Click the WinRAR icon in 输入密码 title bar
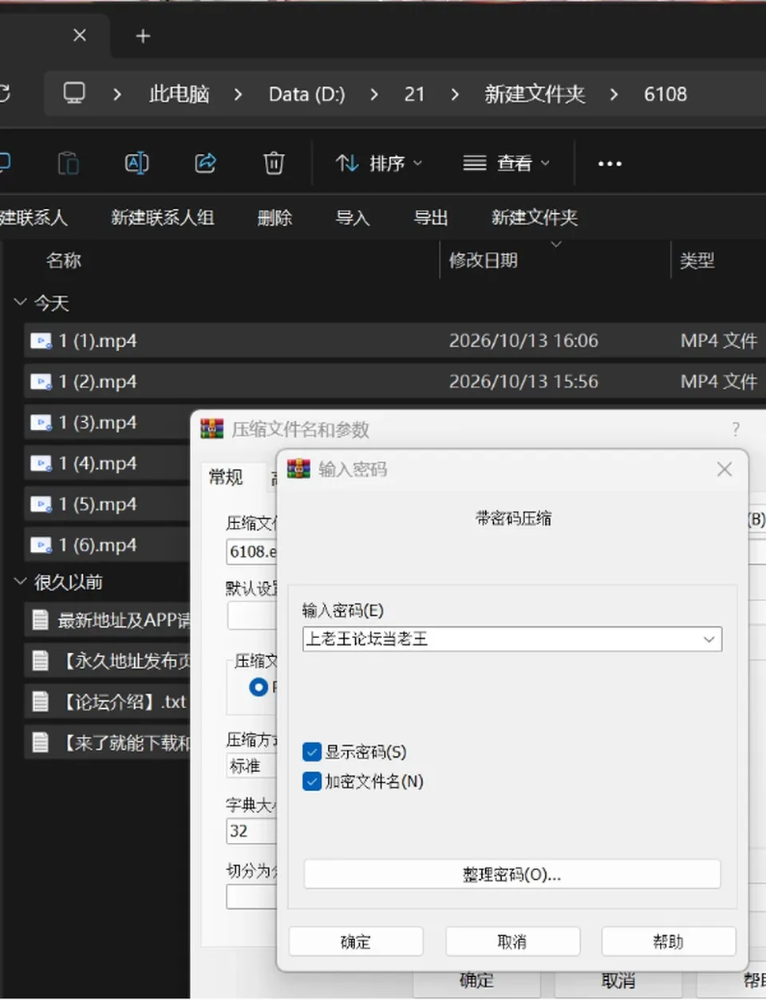Viewport: 766px width, 1000px height. pos(298,469)
